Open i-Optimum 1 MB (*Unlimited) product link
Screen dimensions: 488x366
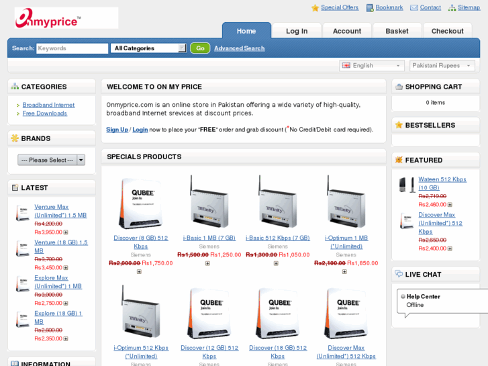pos(346,242)
